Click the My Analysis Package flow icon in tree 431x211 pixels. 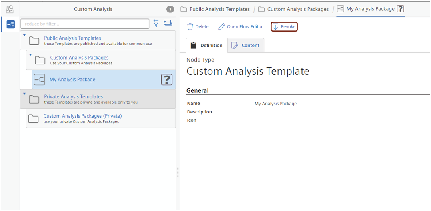click(39, 80)
